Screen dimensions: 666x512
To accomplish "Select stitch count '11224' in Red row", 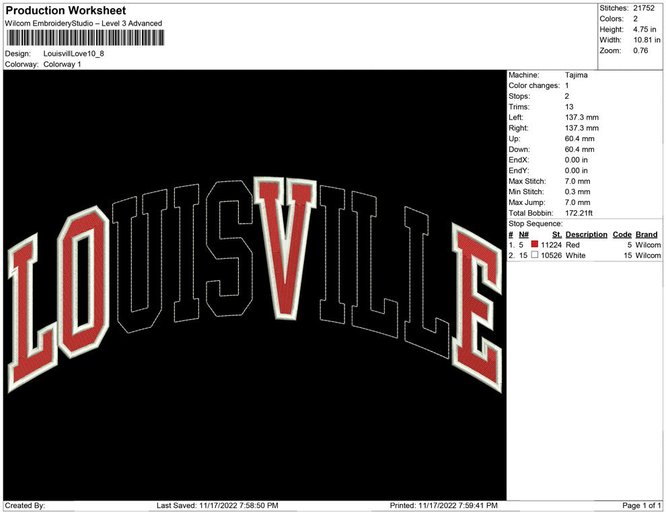I will 552,245.
